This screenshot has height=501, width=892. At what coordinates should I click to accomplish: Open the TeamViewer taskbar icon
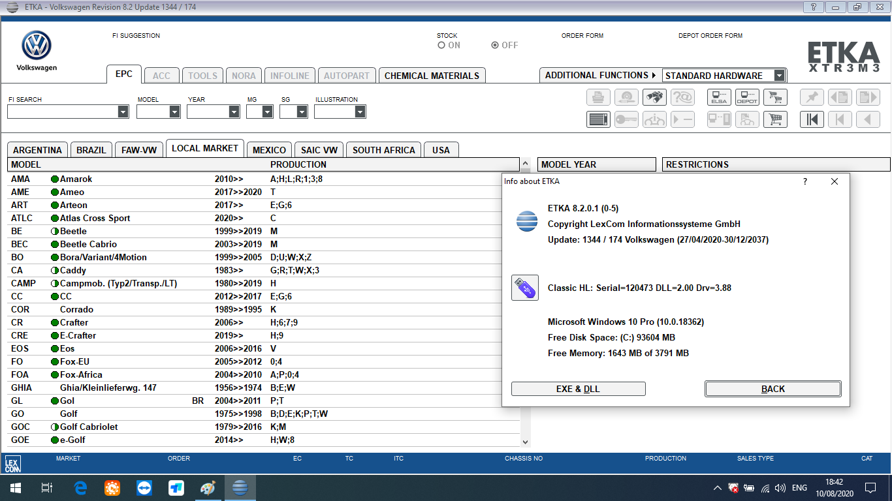144,488
